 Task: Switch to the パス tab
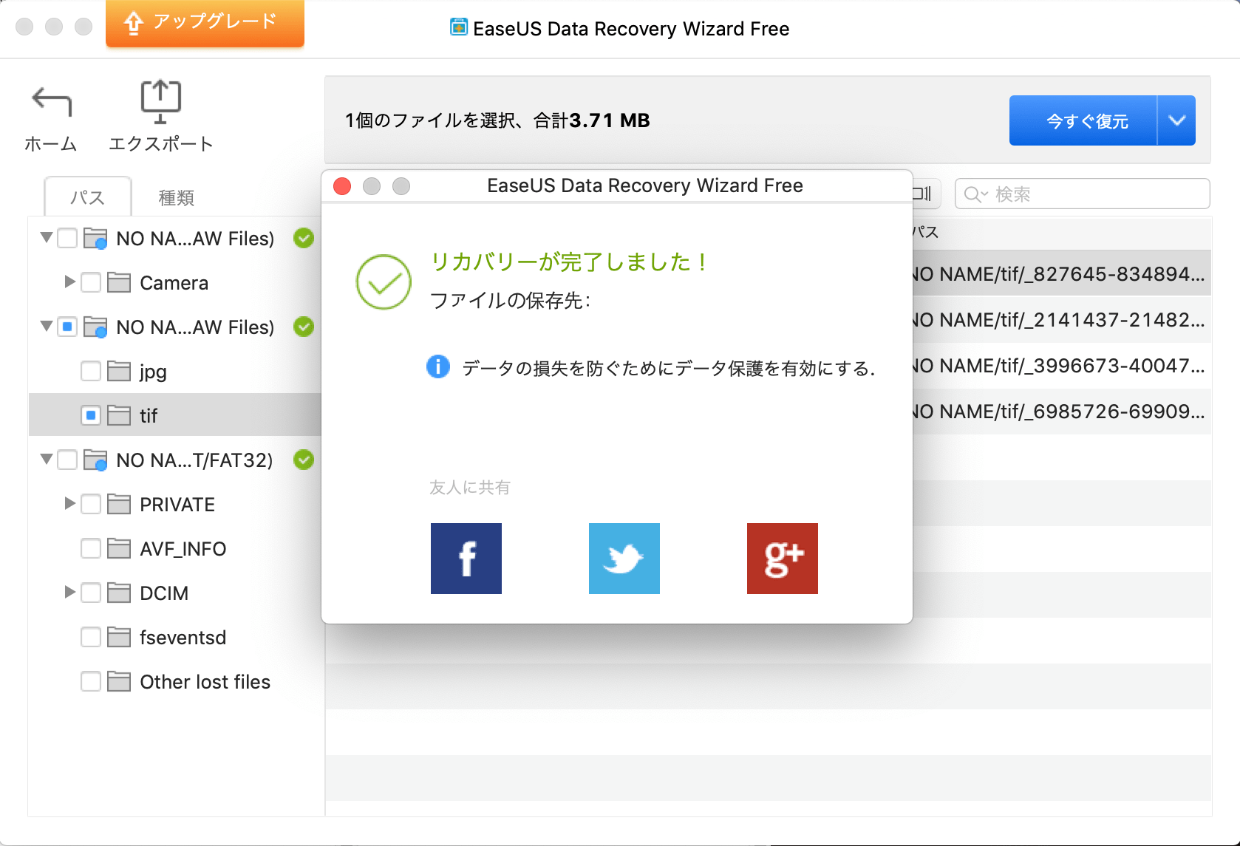click(x=88, y=197)
